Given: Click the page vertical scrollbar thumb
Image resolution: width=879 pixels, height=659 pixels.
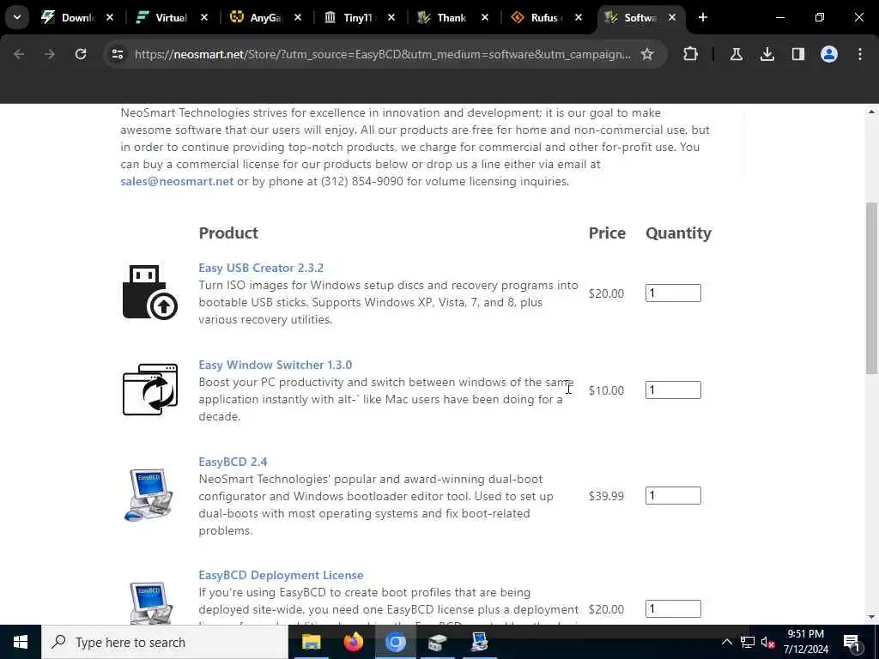Looking at the screenshot, I should tap(872, 288).
